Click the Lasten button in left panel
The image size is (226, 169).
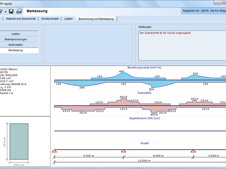point(19,34)
